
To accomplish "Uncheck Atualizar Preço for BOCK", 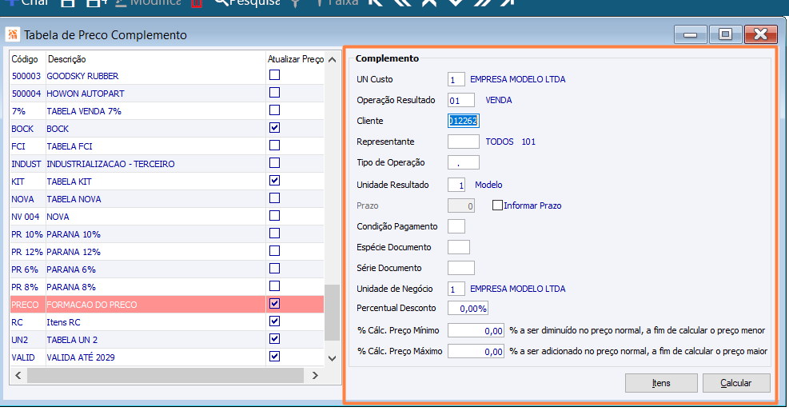I will 274,128.
